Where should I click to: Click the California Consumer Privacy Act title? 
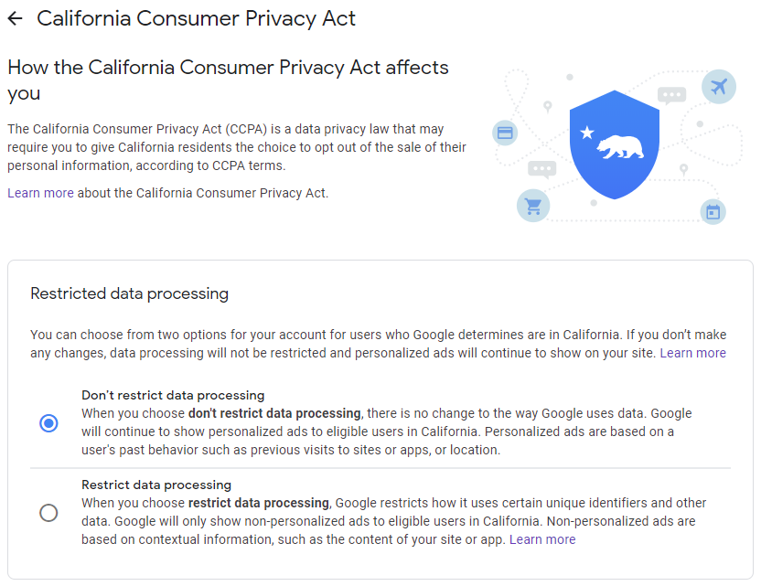195,17
